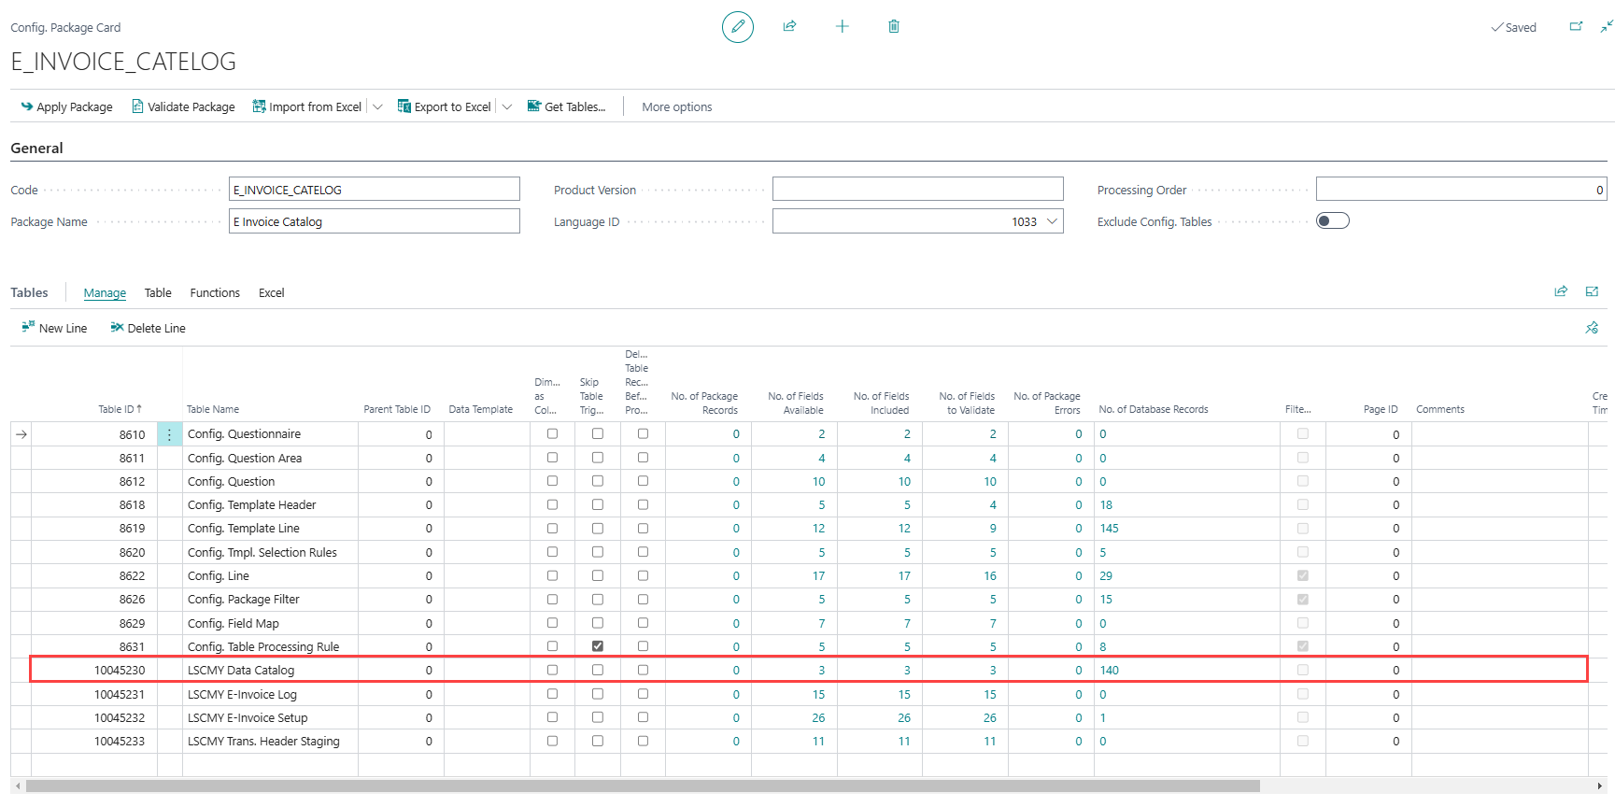Uncheck Skip Table Triggers for table 8631
Screen dimensions: 1615x807
point(598,646)
